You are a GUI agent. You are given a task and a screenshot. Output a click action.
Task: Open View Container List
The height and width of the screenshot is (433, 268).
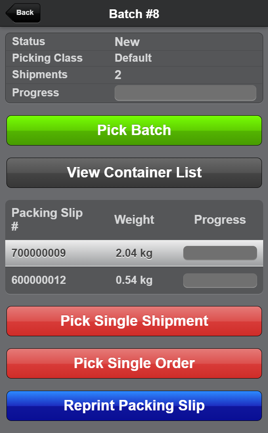[x=134, y=173]
